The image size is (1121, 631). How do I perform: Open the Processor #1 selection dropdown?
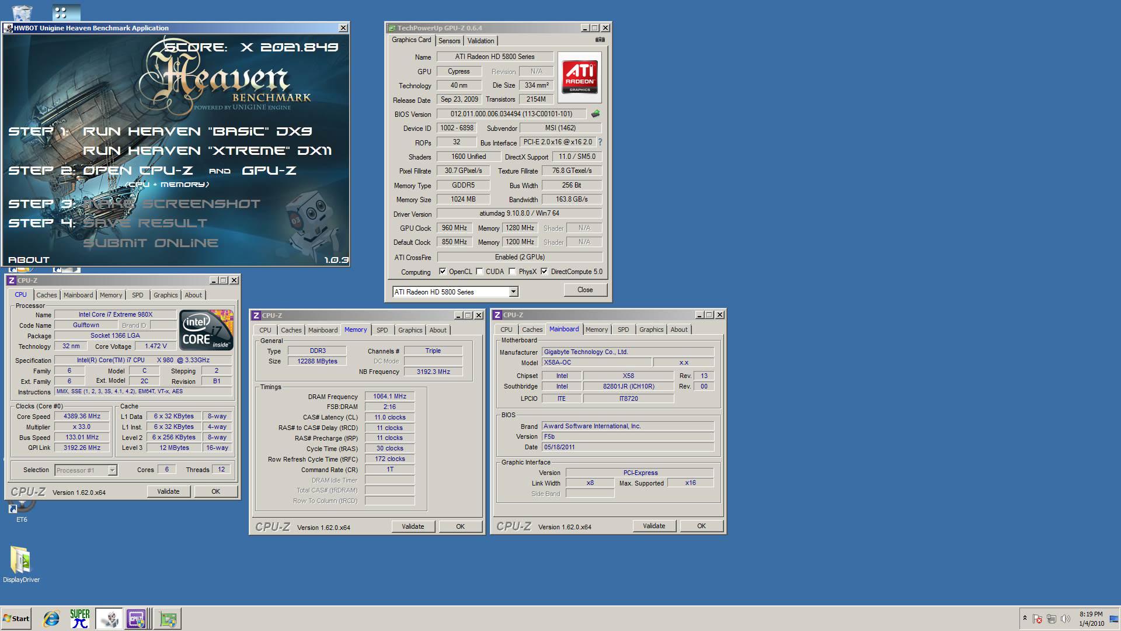tap(112, 470)
